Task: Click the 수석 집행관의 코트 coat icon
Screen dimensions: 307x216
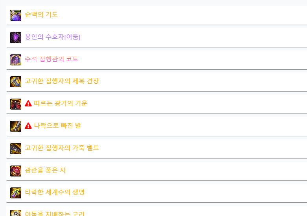Action: pyautogui.click(x=16, y=60)
